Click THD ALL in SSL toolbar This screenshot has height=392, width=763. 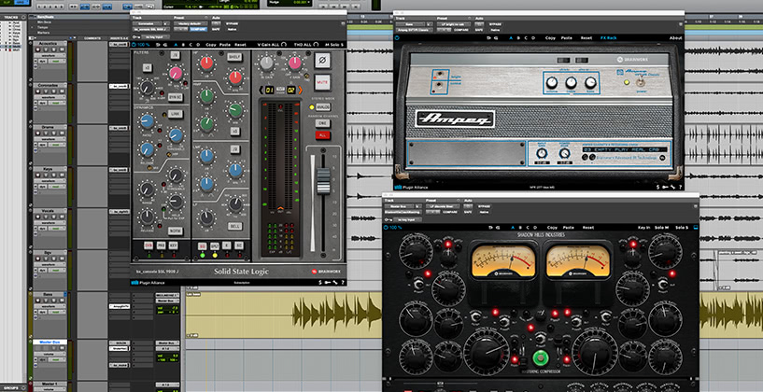click(x=306, y=44)
